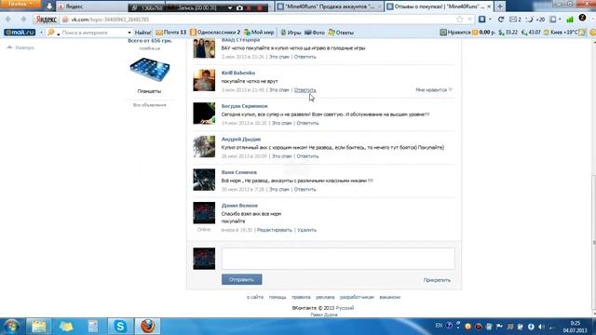Mark Kirill Babenko's comment as spam
The height and width of the screenshot is (335, 596).
click(x=279, y=90)
